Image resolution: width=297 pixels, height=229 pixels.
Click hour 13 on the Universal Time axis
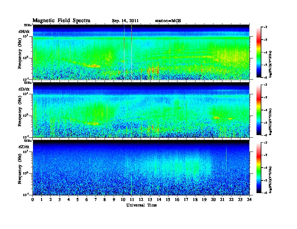coord(150,199)
